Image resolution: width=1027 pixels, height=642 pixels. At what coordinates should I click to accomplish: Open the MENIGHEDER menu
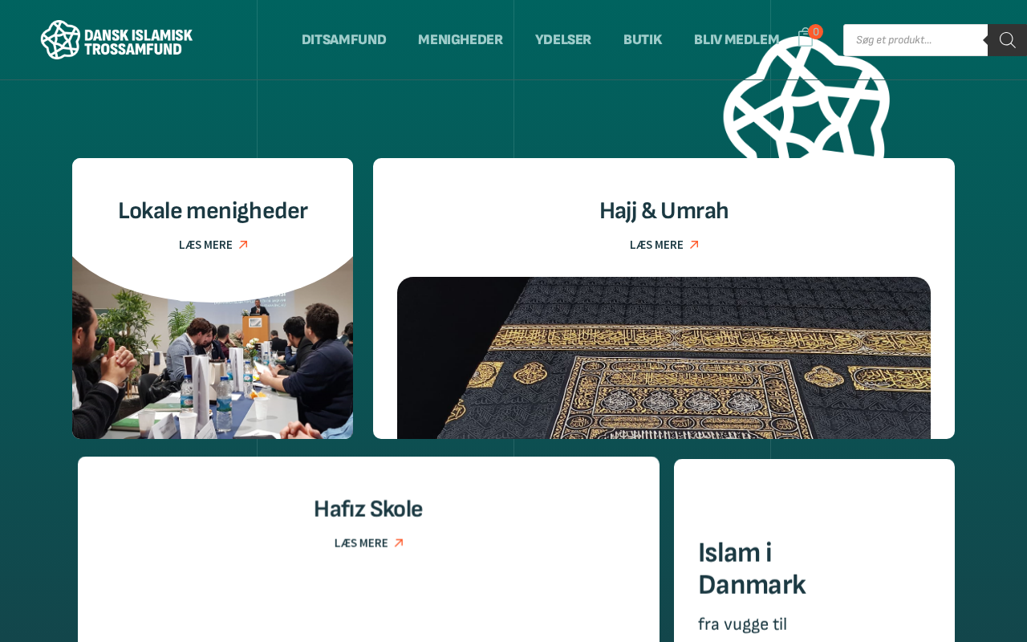pyautogui.click(x=461, y=40)
